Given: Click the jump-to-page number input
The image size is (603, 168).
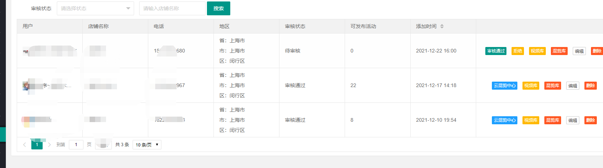Looking at the screenshot, I should pos(76,145).
